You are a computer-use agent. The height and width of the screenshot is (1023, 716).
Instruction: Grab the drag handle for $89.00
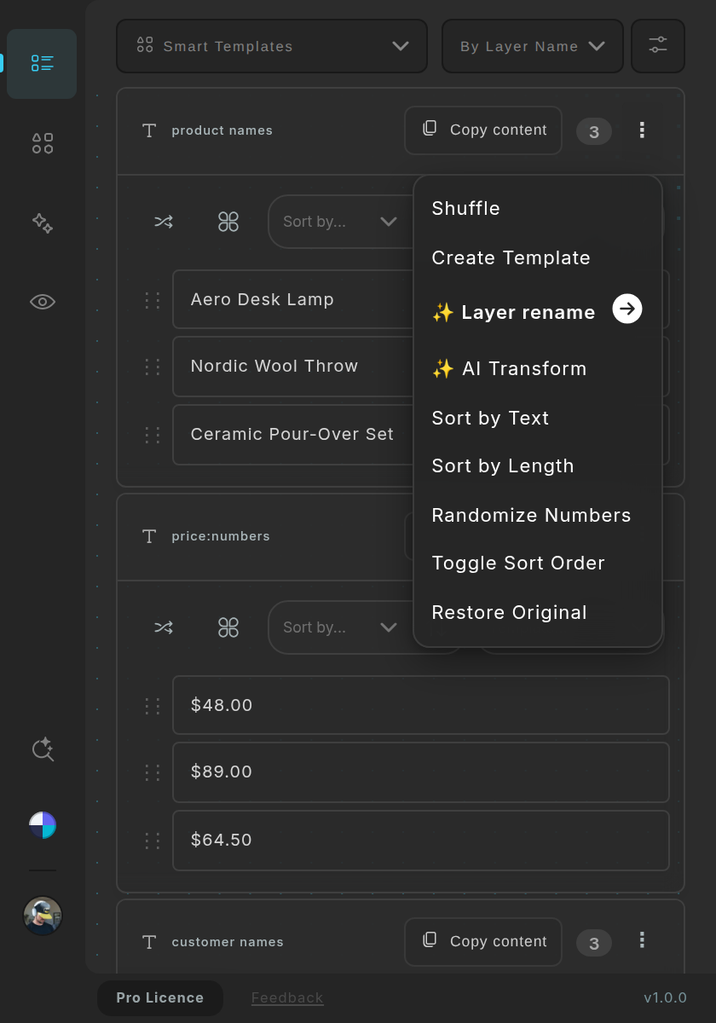(153, 772)
